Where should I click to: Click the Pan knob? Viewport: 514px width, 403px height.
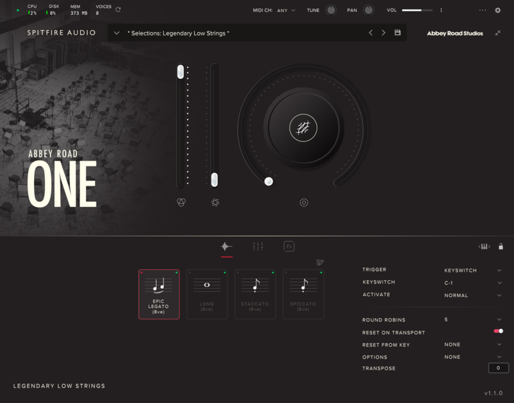[368, 10]
